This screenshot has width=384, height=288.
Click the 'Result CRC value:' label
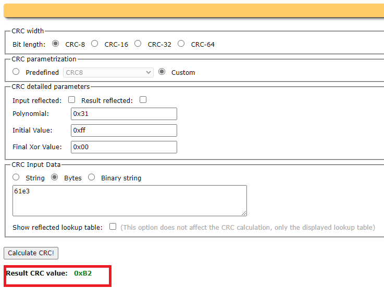click(x=37, y=273)
